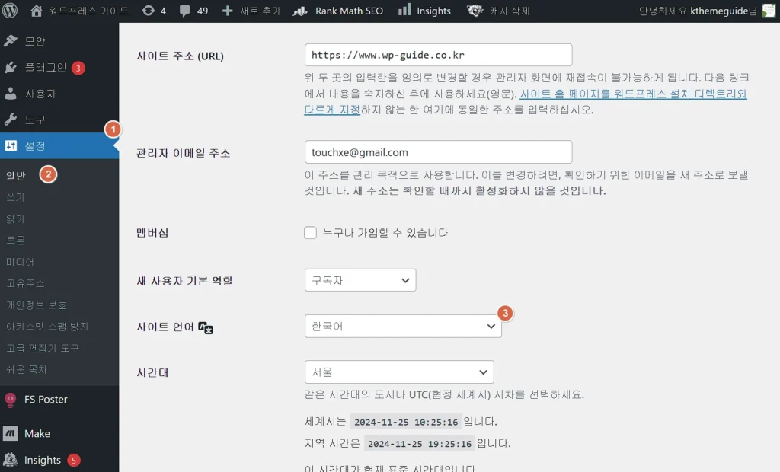The height and width of the screenshot is (472, 780).
Task: Open 미디어 settings submenu
Action: point(20,262)
